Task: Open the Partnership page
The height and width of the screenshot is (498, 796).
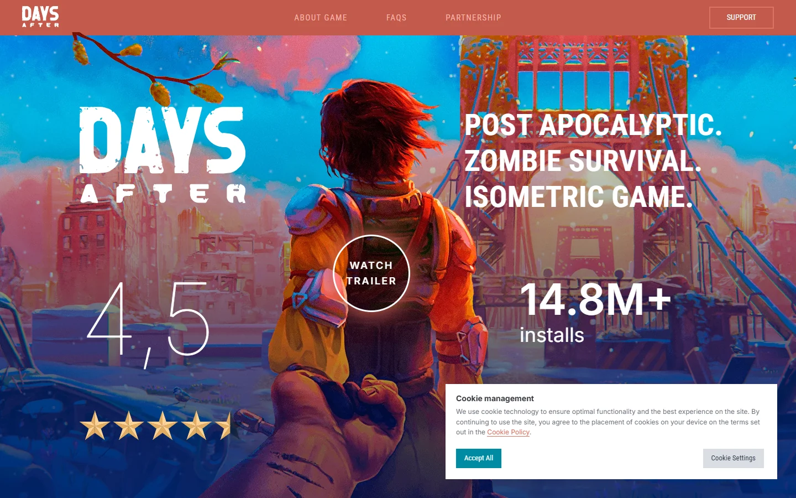Action: (473, 18)
